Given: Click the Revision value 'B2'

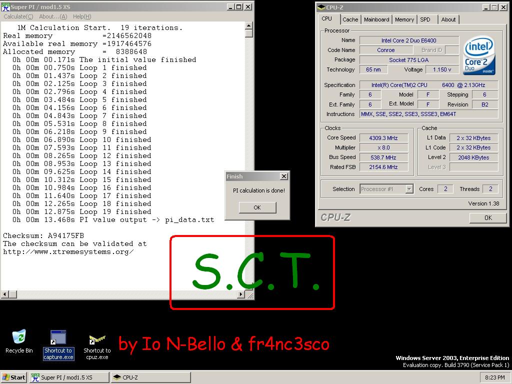Looking at the screenshot, I should pyautogui.click(x=485, y=104).
